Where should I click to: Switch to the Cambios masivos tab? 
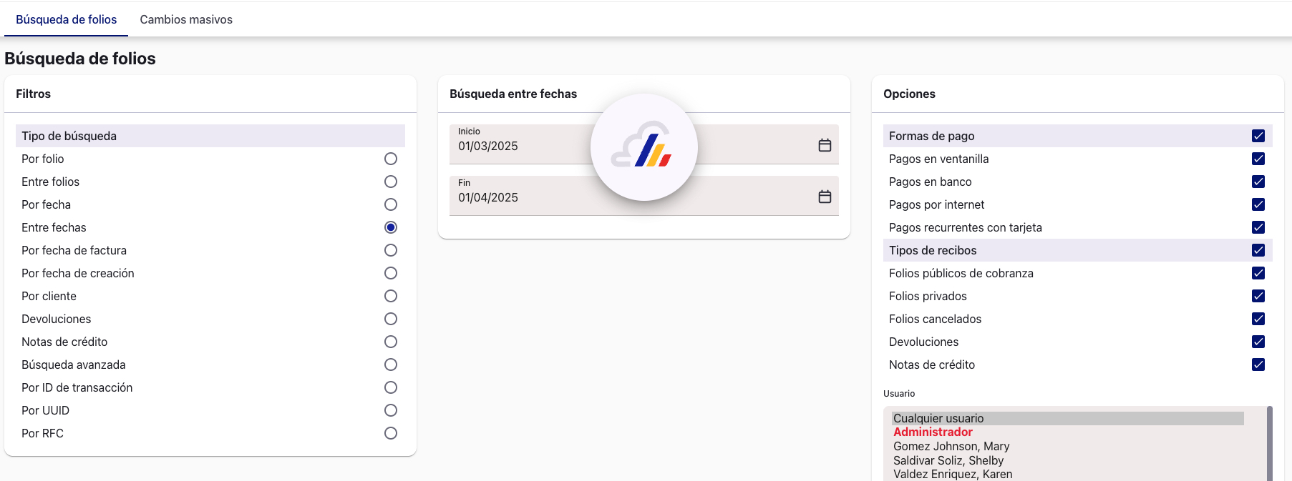click(186, 20)
